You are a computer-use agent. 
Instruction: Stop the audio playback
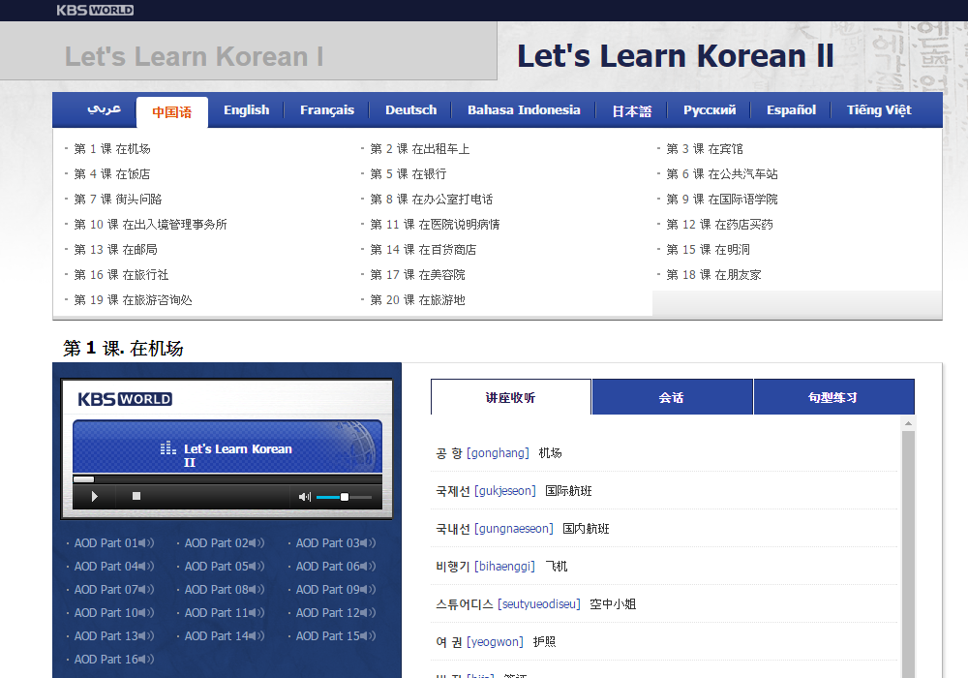pyautogui.click(x=136, y=496)
